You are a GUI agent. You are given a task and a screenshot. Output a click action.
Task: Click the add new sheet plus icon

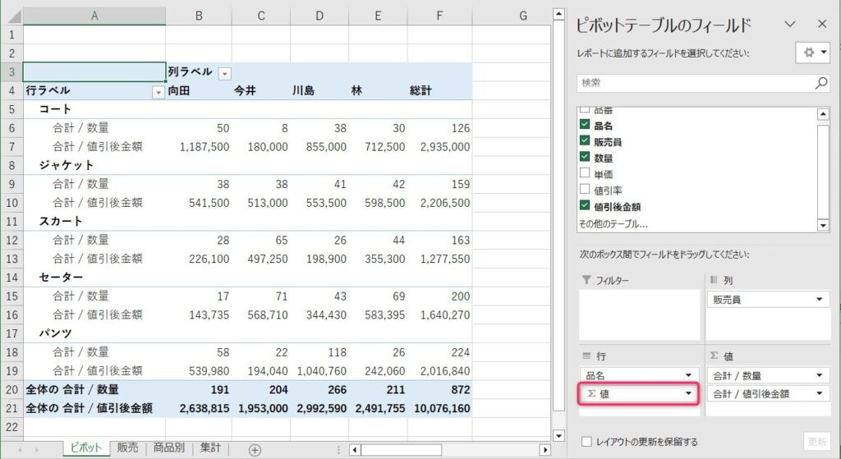click(255, 449)
